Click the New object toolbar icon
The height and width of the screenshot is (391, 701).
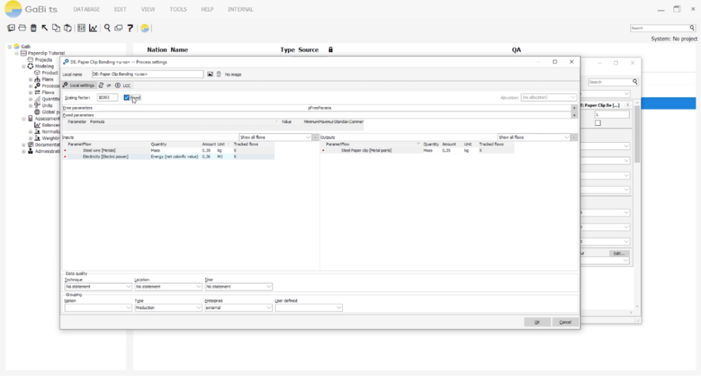11,28
